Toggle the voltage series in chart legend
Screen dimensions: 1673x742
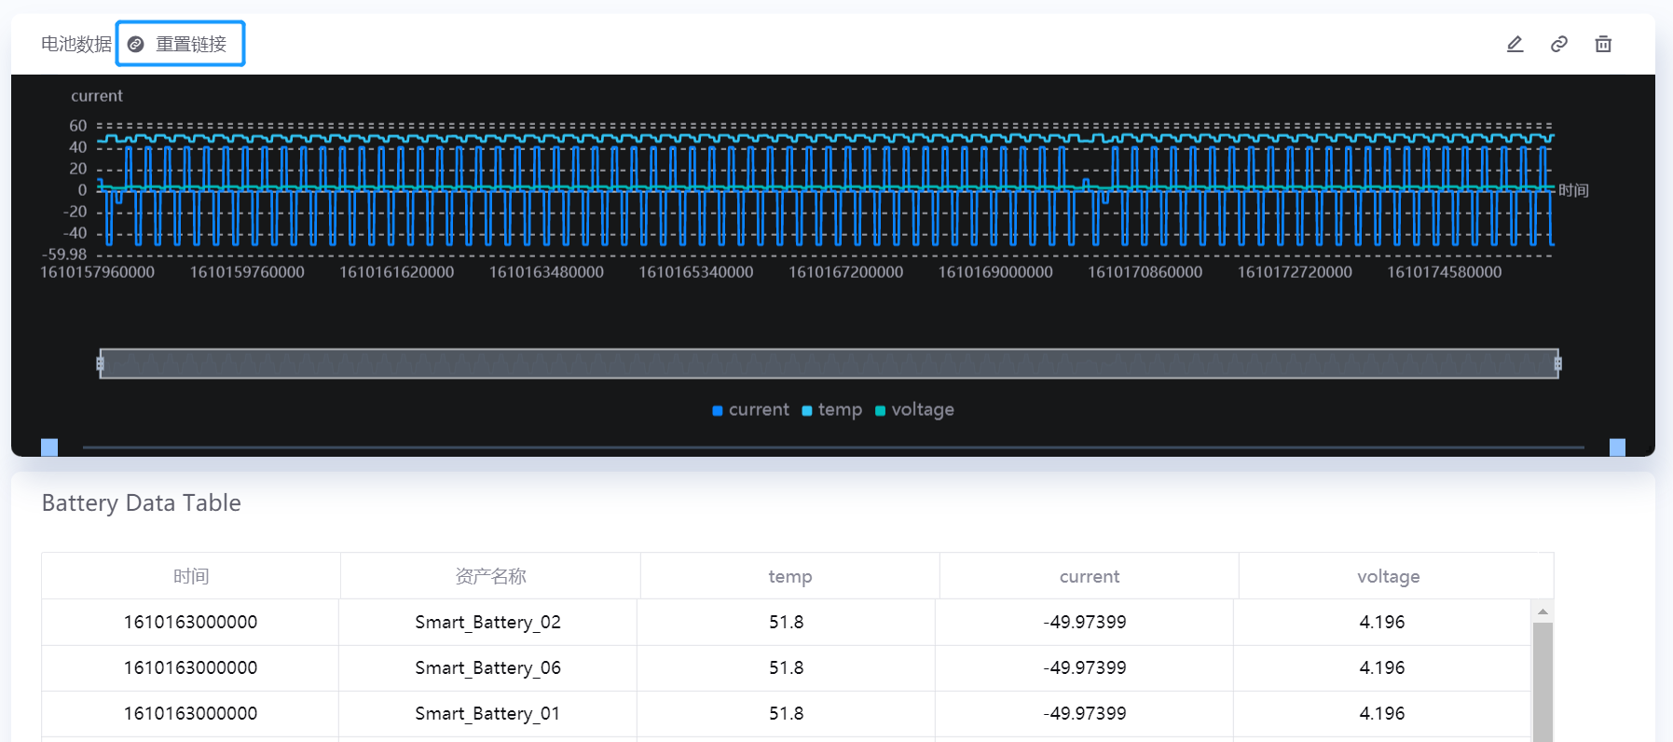point(914,410)
